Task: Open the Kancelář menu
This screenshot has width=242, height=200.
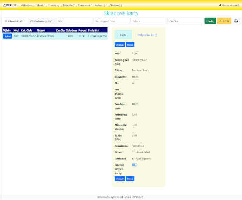Action: click(69, 5)
